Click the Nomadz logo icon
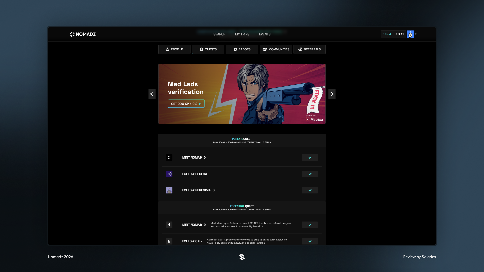This screenshot has width=484, height=272. [72, 34]
